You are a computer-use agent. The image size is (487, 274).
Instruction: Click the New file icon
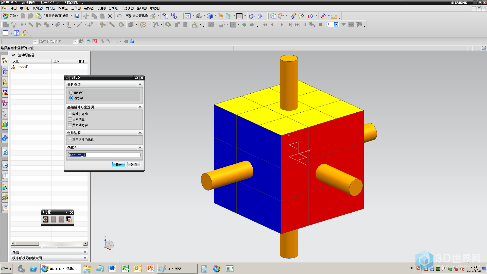pyautogui.click(x=23, y=16)
